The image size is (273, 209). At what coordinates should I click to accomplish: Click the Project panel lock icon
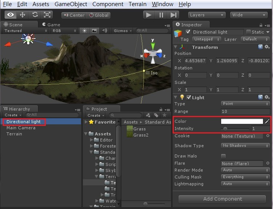click(161, 109)
